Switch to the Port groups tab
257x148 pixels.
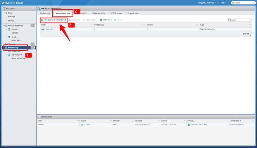pos(45,13)
